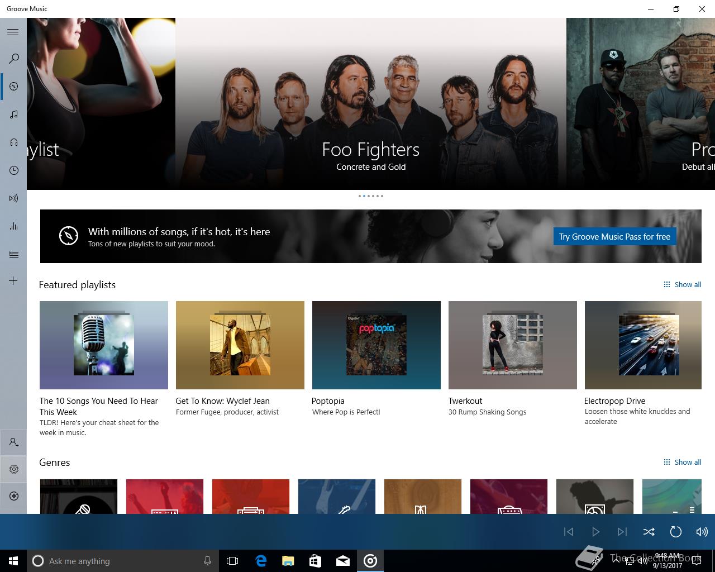Click the Twerkout playlist title
Image resolution: width=715 pixels, height=572 pixels.
pyautogui.click(x=465, y=401)
